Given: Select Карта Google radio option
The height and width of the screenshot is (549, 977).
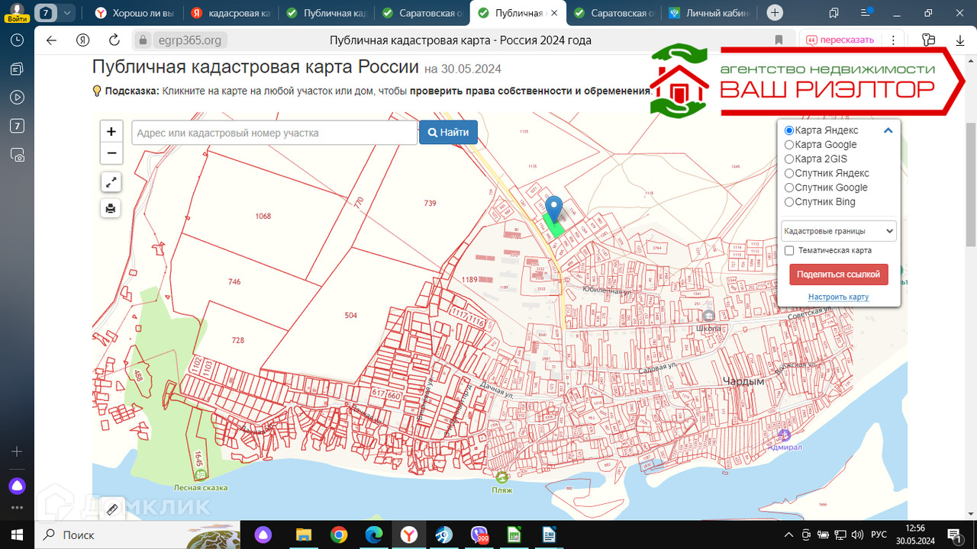Looking at the screenshot, I should pyautogui.click(x=789, y=145).
